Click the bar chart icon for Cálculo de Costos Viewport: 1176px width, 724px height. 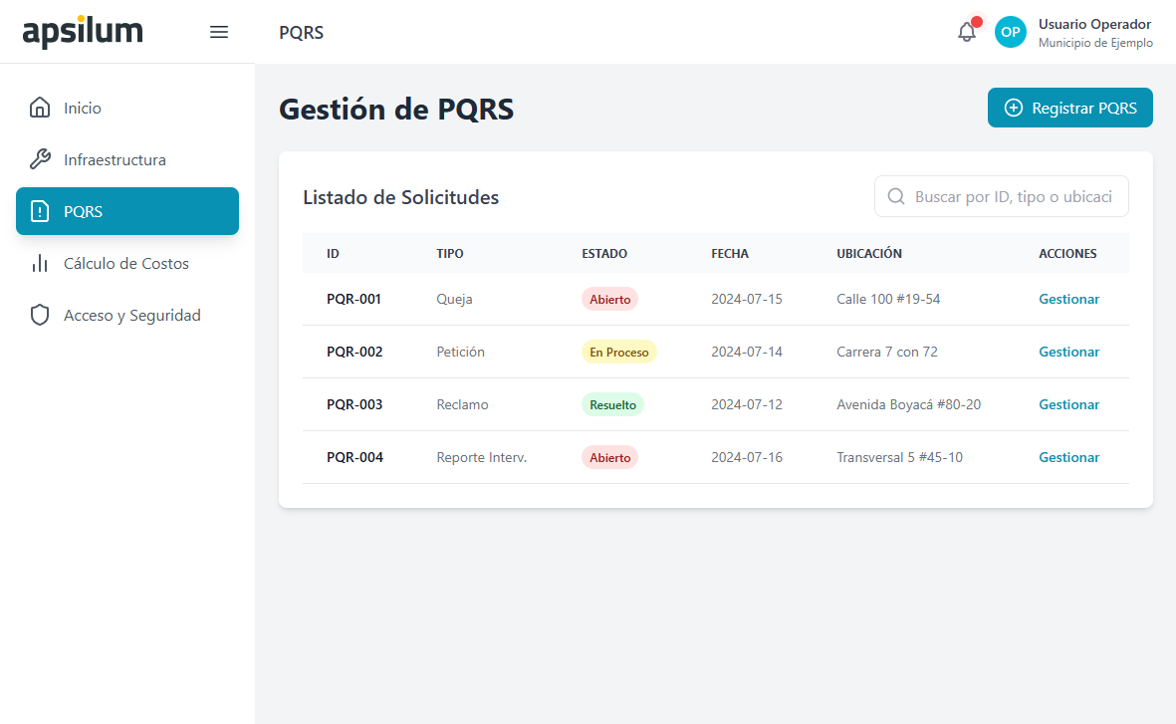[x=40, y=263]
